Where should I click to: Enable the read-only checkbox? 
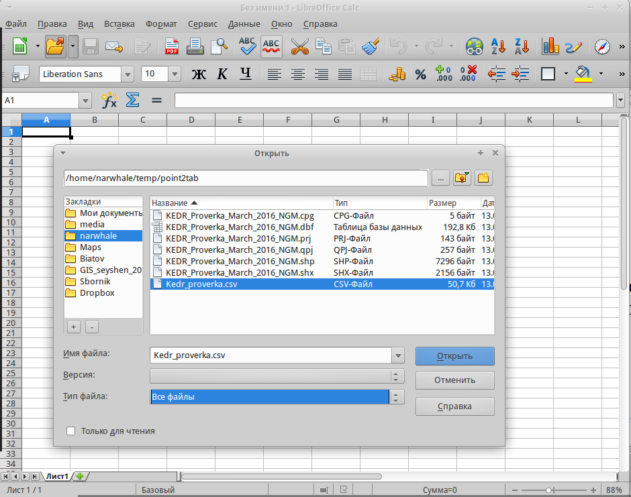(x=71, y=431)
